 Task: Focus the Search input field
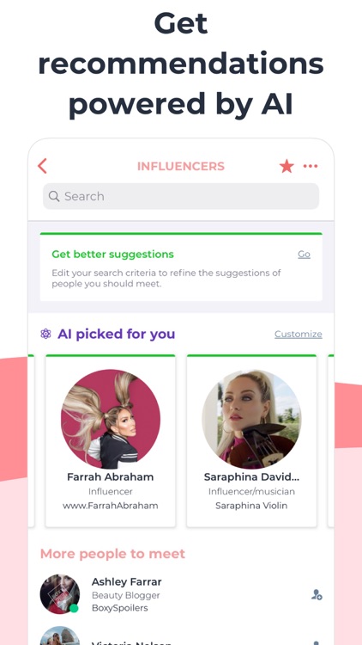[x=181, y=196]
